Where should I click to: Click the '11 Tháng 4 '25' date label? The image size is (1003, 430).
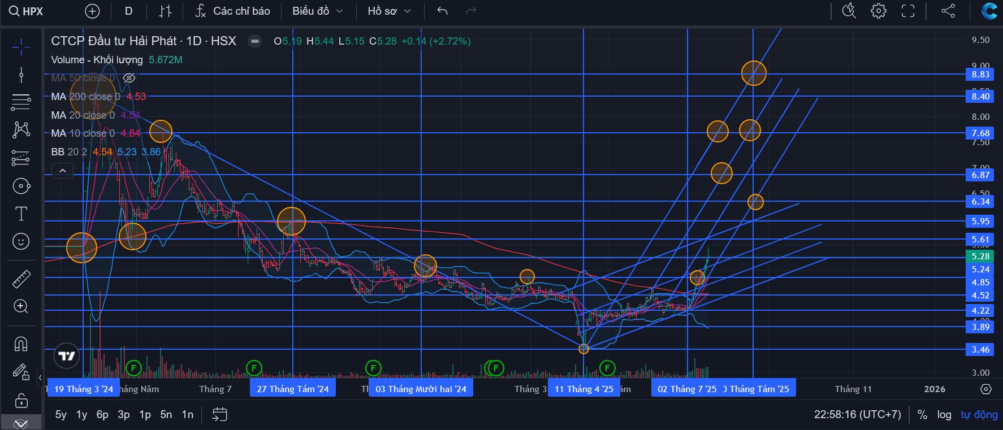[x=583, y=389]
